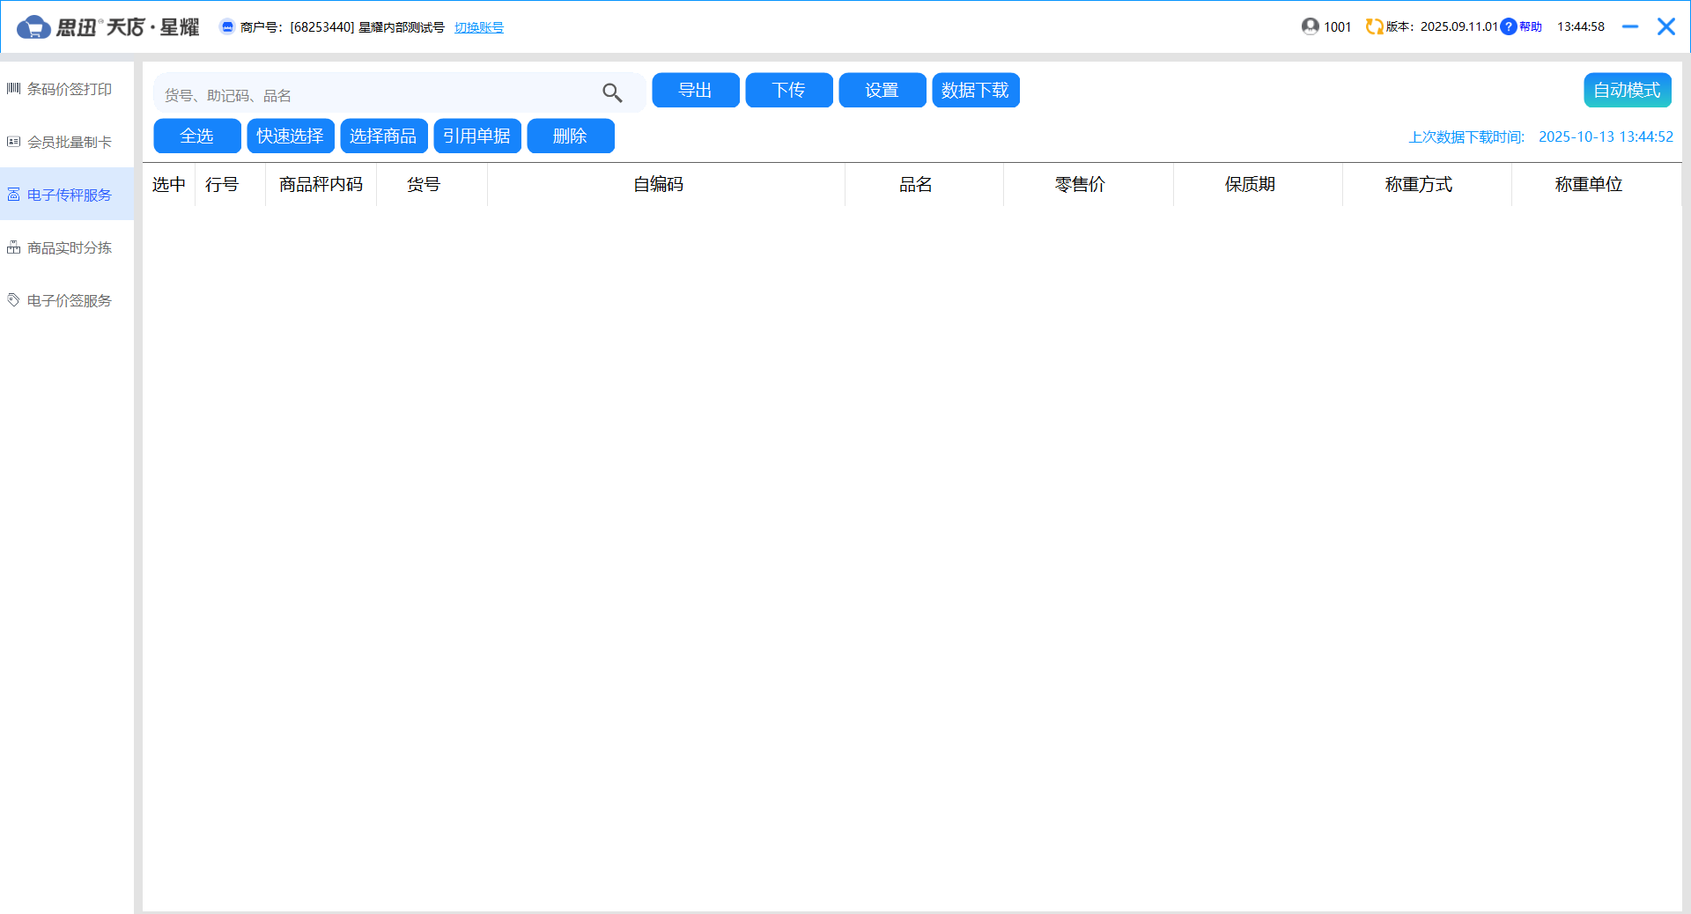Open the 快速选择 quick select option
1691x914 pixels.
[x=290, y=136]
